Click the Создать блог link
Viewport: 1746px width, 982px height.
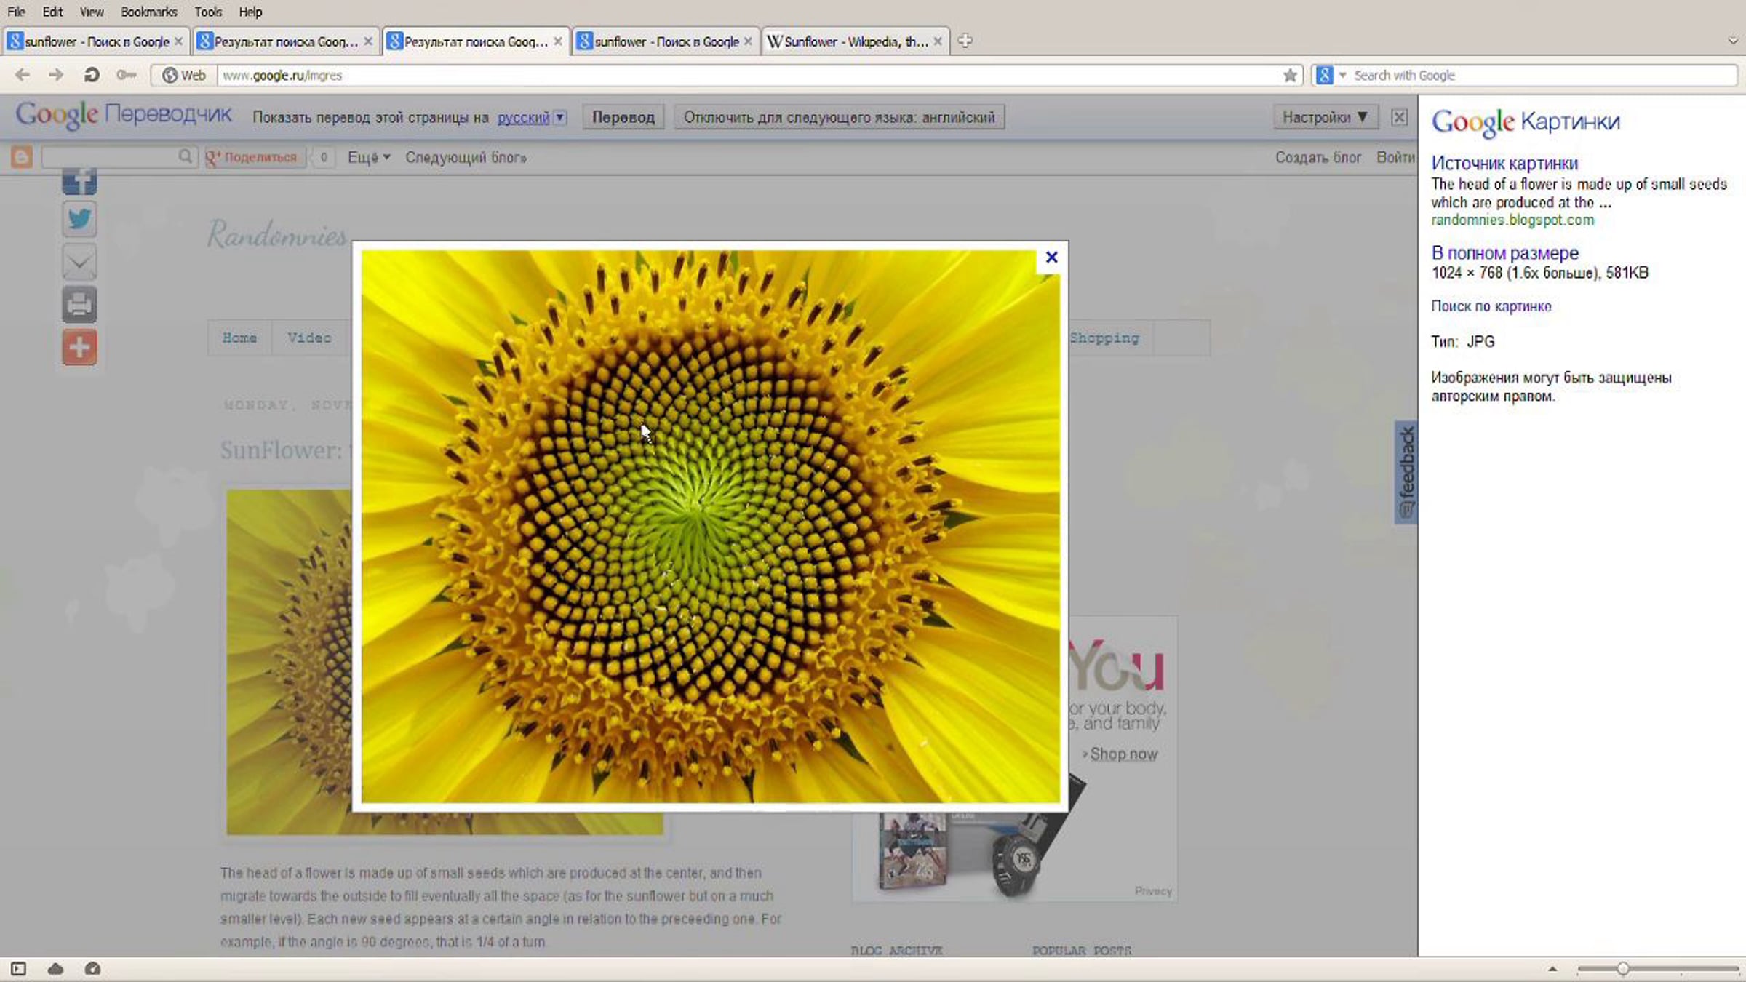point(1318,157)
